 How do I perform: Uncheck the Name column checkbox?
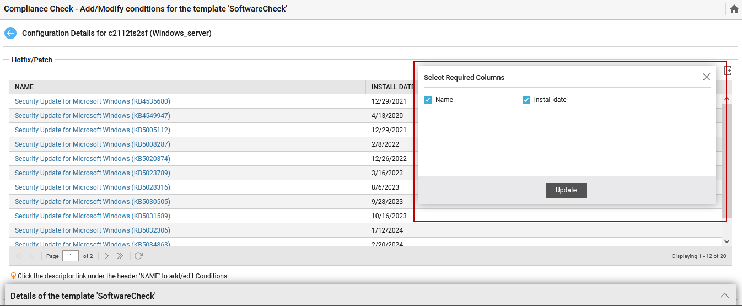click(x=428, y=100)
